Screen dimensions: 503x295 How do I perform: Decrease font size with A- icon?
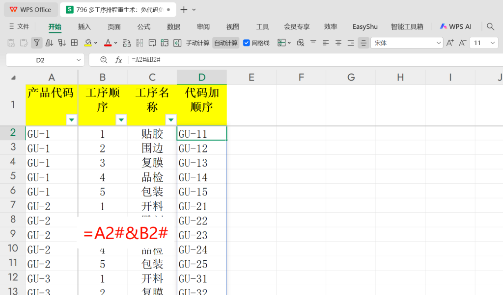(x=462, y=43)
